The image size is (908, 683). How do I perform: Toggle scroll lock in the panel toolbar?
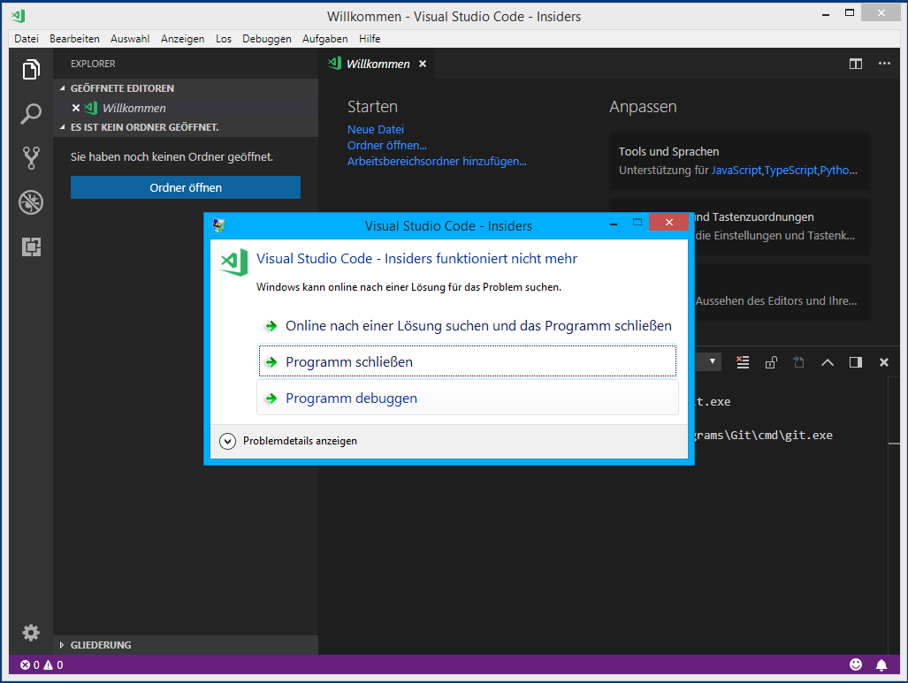[770, 361]
